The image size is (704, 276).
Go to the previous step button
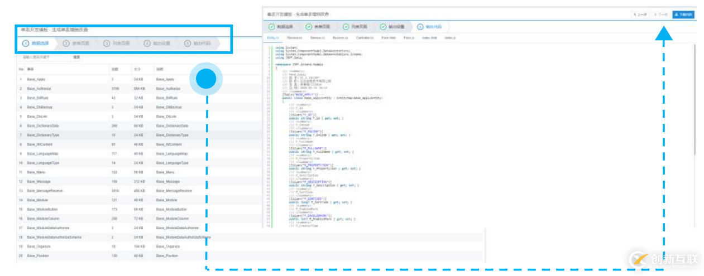[640, 14]
